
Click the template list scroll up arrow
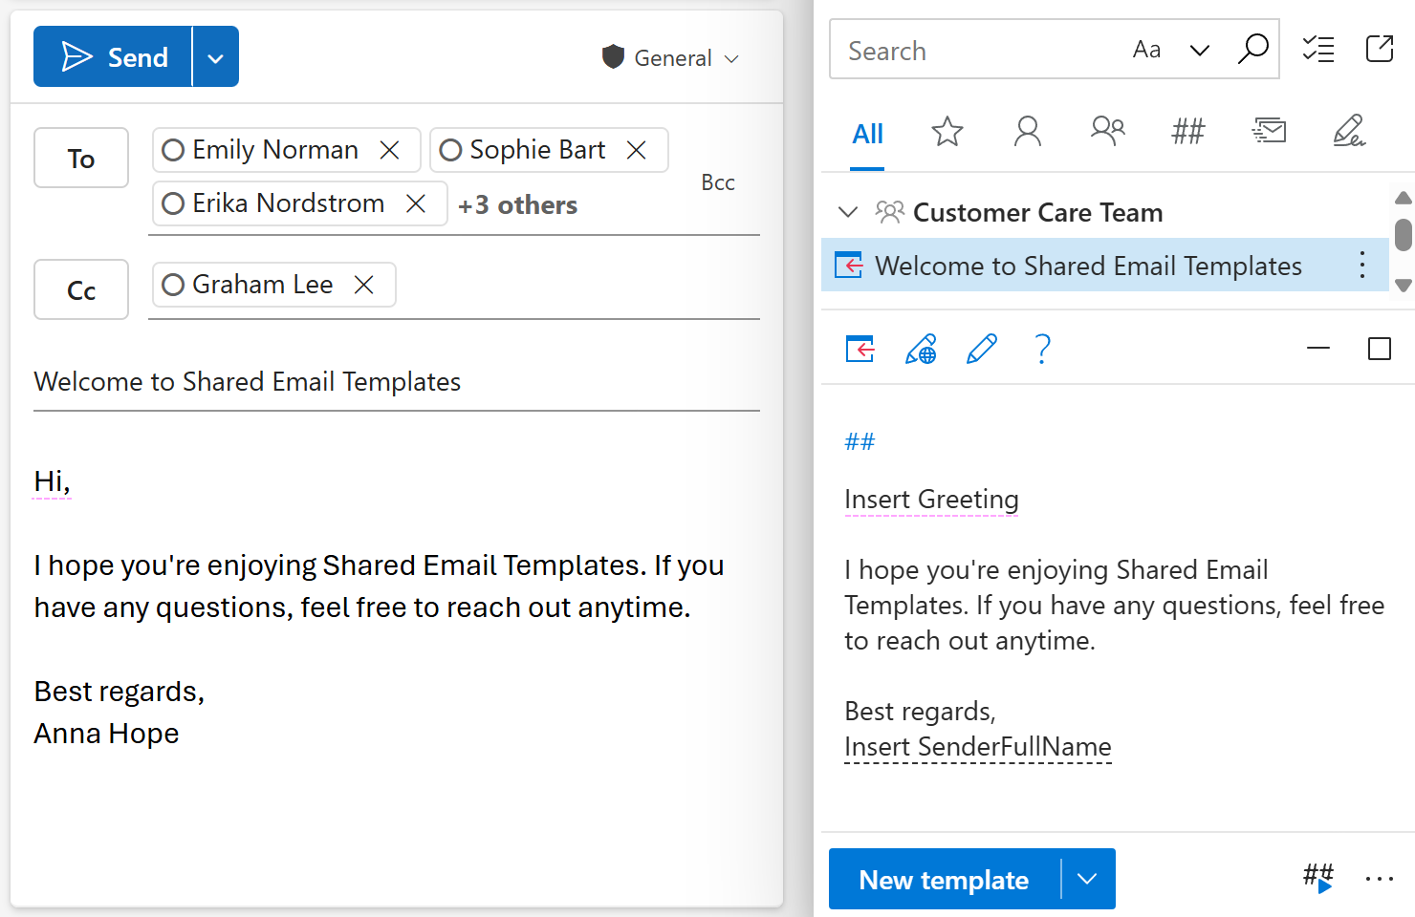1403,198
